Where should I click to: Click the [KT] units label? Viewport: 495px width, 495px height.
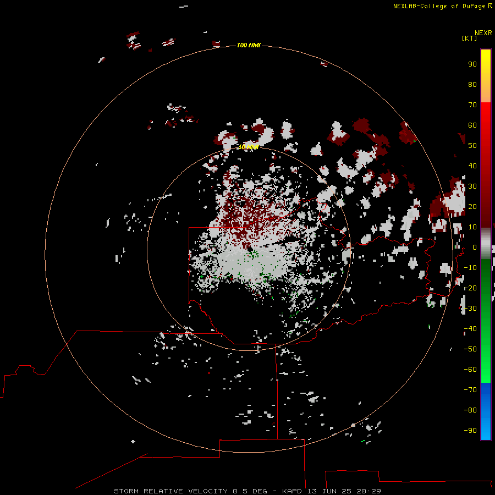click(469, 38)
